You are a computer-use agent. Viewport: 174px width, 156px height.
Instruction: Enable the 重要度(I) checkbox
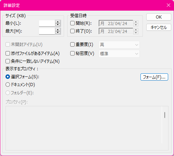[x=72, y=45]
